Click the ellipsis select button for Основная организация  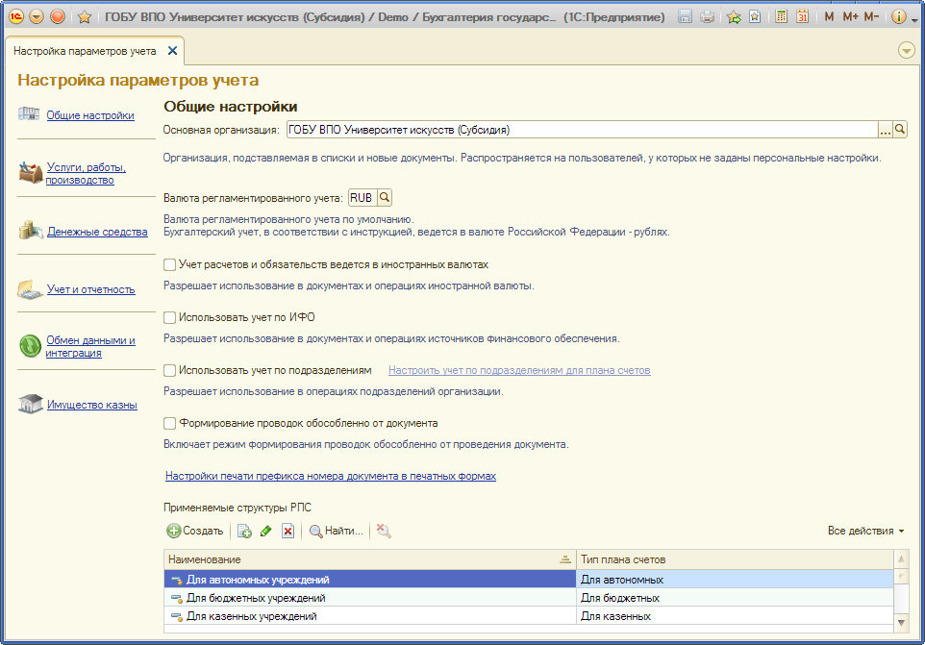click(x=885, y=130)
